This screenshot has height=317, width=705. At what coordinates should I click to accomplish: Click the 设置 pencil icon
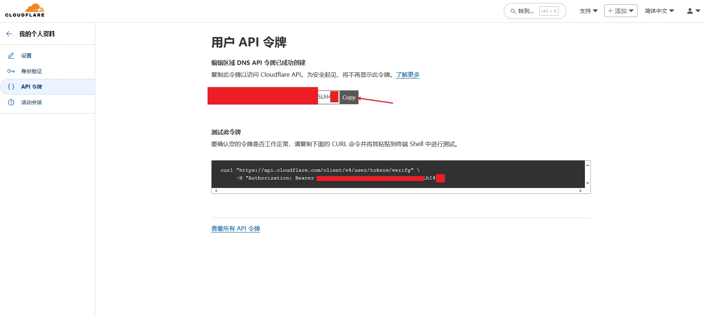coord(11,56)
